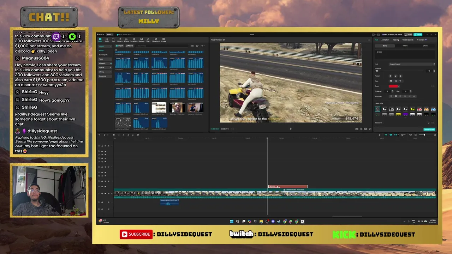The height and width of the screenshot is (254, 452).
Task: Switch to Effects sub-tab in text panel
Action: pyautogui.click(x=425, y=46)
